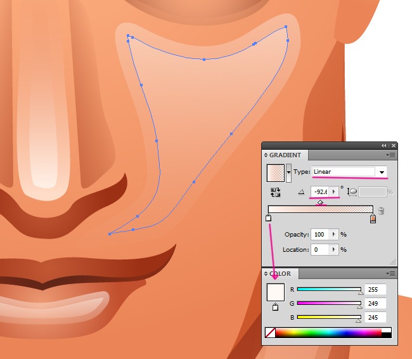Collapse panel using double-arrow icon
The image size is (412, 359).
coord(384,145)
